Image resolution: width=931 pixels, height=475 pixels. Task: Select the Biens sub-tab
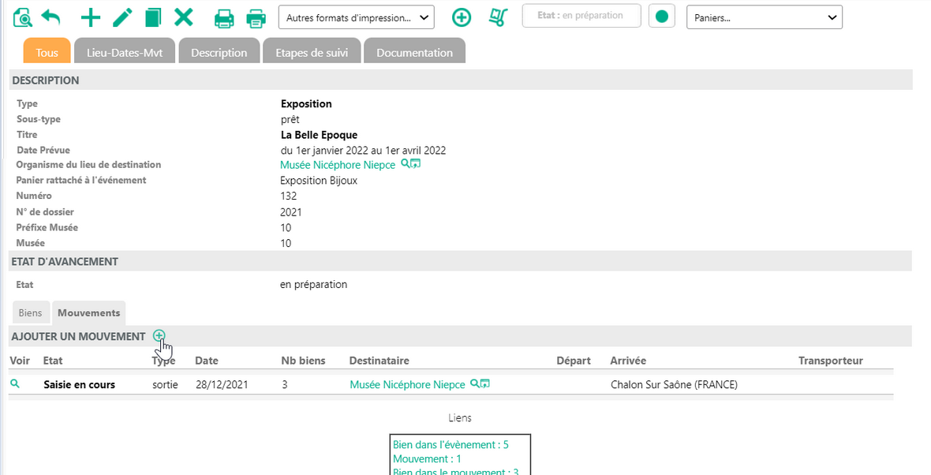click(30, 312)
